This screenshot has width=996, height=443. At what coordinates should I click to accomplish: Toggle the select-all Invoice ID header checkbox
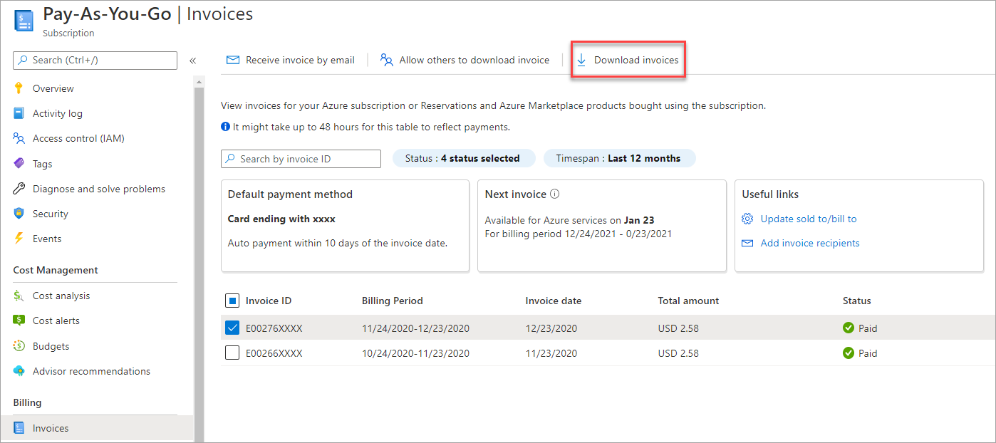coord(232,301)
